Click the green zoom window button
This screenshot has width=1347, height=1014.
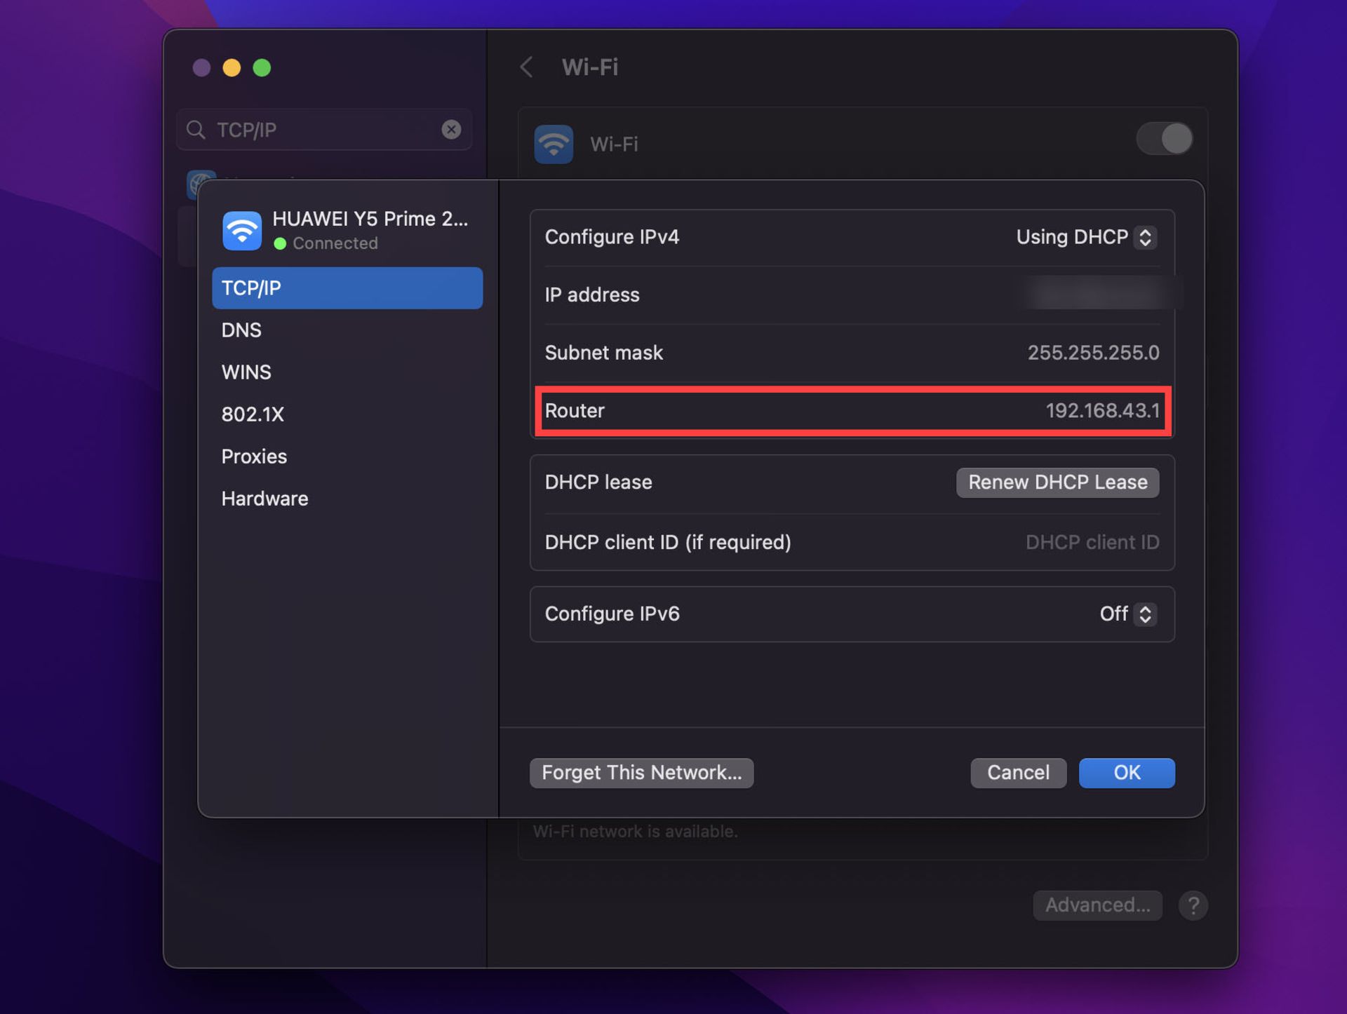262,67
